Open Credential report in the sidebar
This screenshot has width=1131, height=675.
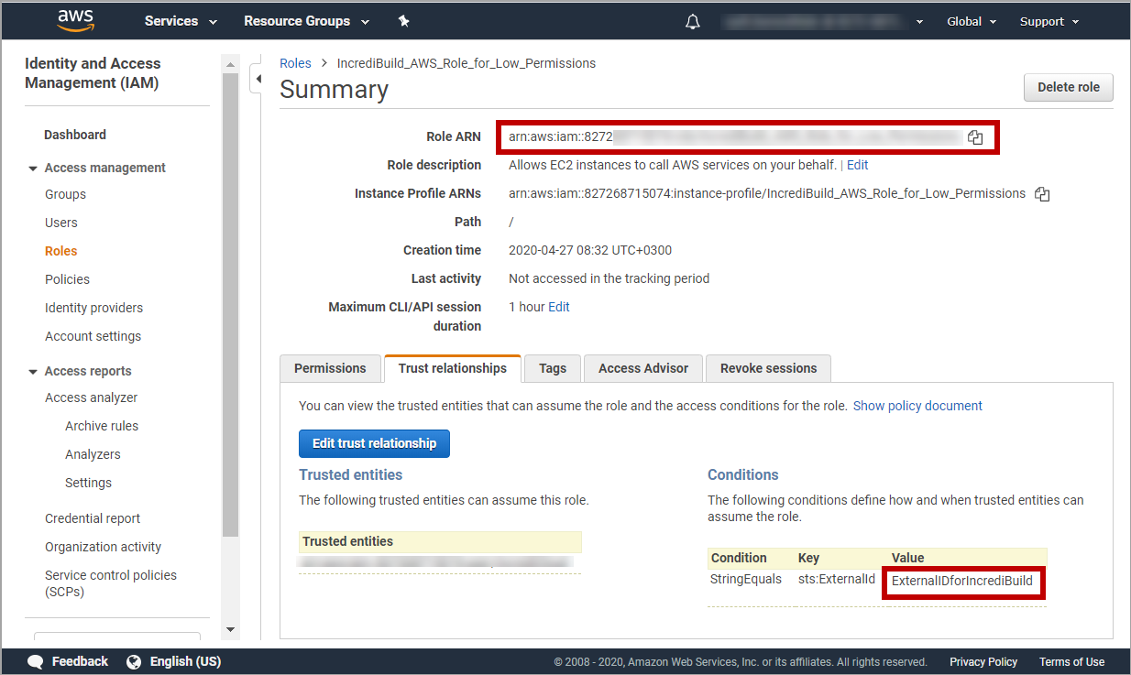coord(93,518)
